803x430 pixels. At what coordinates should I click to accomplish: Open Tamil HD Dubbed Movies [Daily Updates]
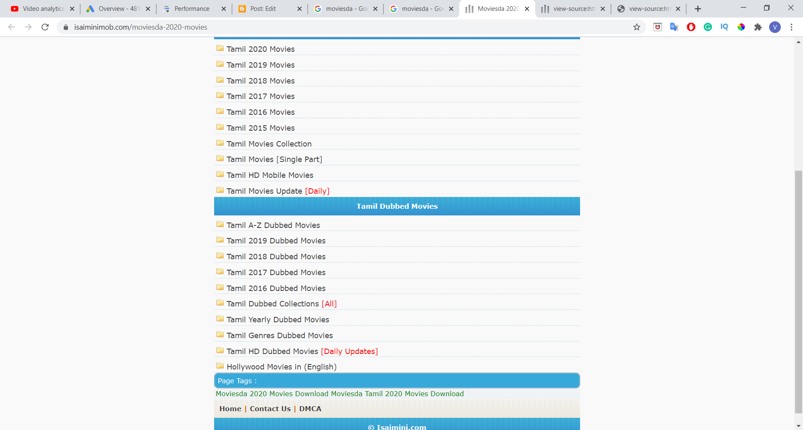pyautogui.click(x=302, y=352)
